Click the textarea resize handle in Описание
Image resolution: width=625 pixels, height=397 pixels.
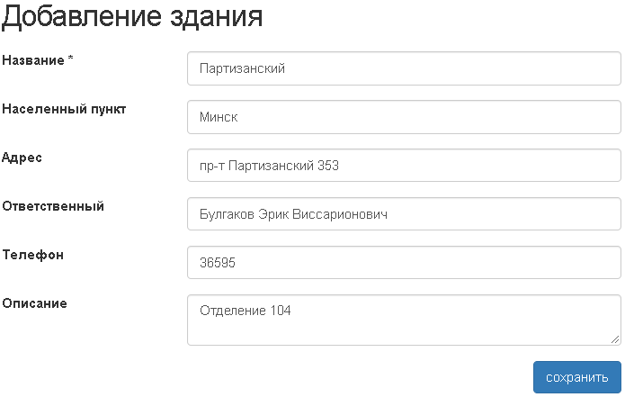coord(615,339)
